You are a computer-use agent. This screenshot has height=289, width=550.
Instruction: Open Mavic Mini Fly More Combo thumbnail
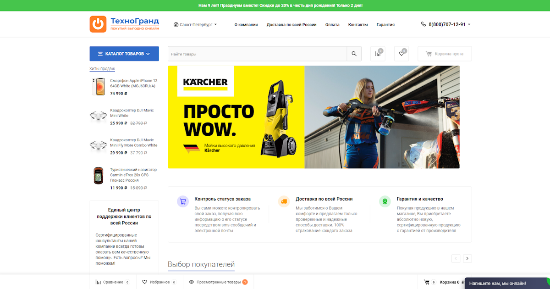pos(98,146)
